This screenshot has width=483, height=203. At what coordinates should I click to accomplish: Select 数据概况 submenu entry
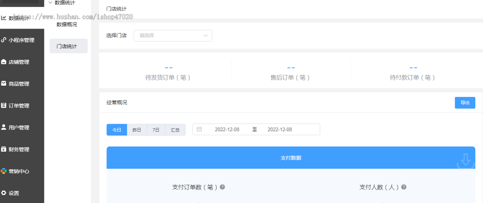(x=67, y=24)
